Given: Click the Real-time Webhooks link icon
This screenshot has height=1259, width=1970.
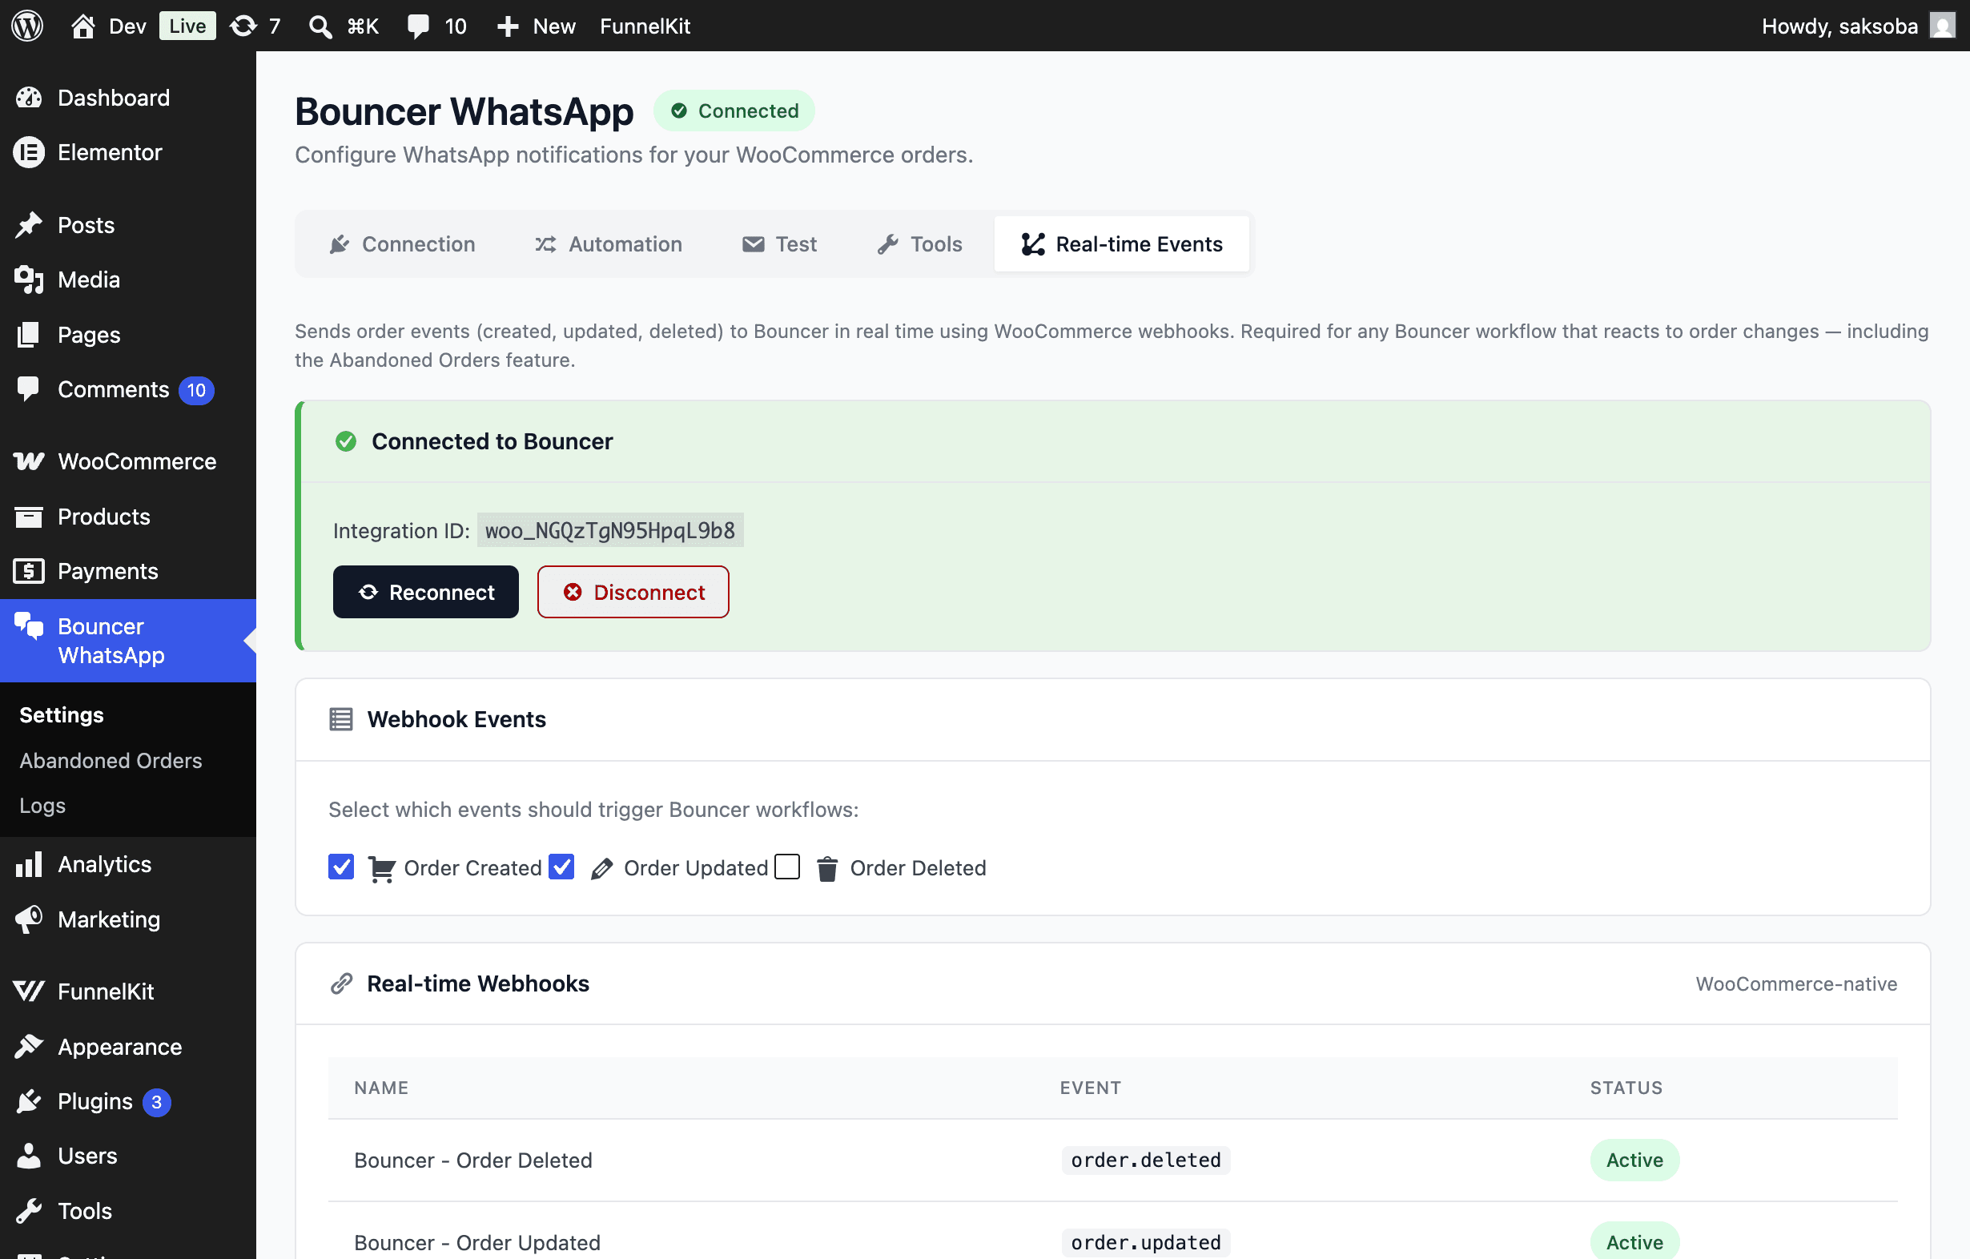Looking at the screenshot, I should pyautogui.click(x=341, y=984).
